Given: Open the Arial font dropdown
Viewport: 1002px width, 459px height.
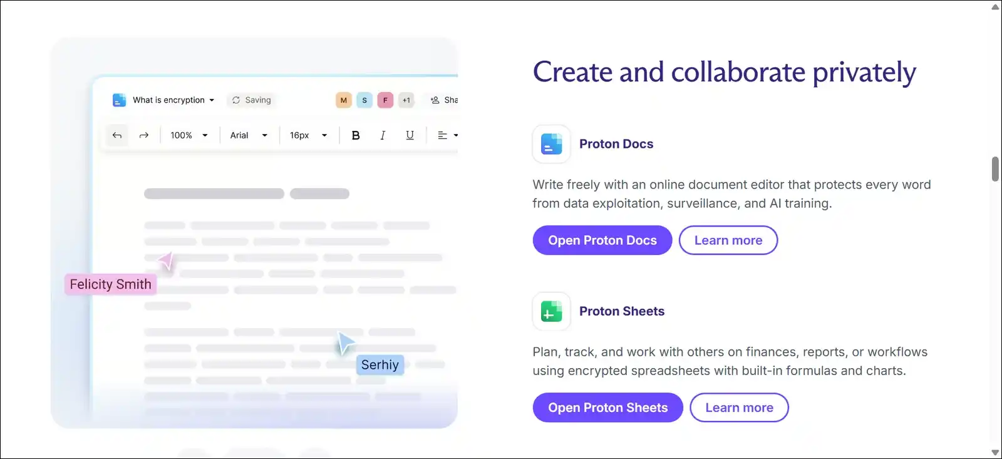Looking at the screenshot, I should (x=249, y=135).
